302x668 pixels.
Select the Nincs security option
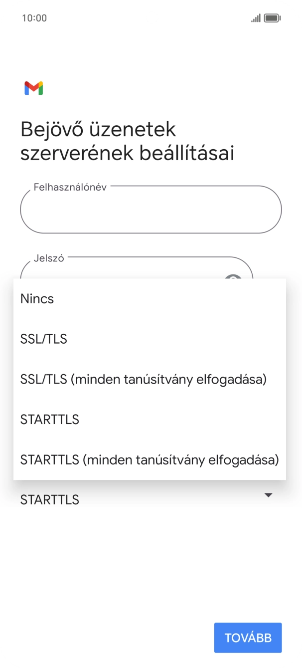click(36, 299)
